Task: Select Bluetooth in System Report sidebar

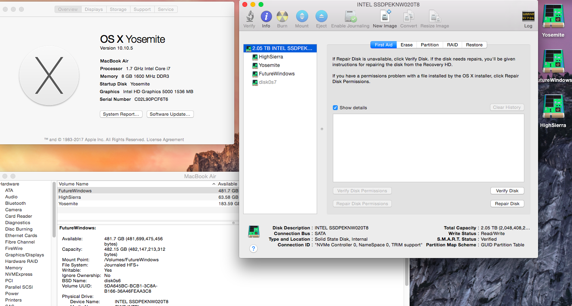Action: (15, 203)
